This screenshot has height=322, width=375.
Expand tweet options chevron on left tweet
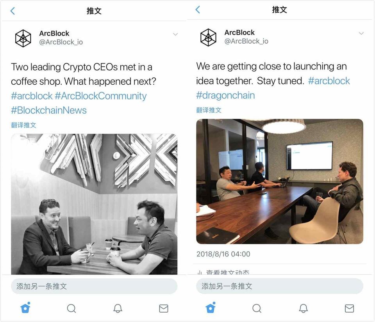(175, 34)
